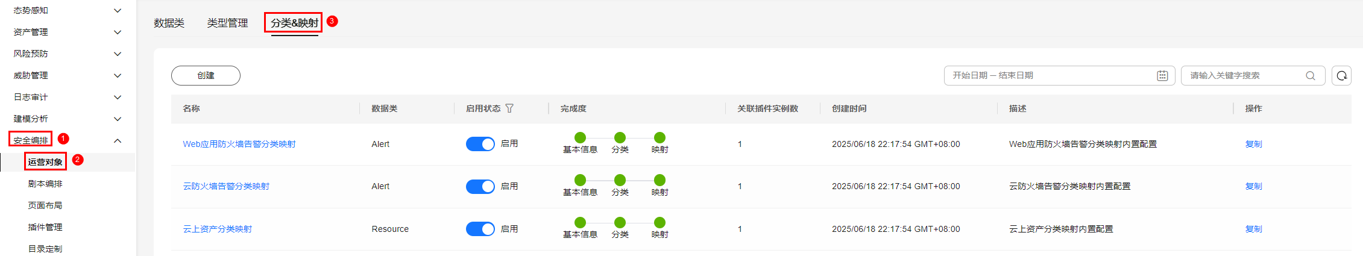Open the date range calendar icon

pyautogui.click(x=1162, y=75)
